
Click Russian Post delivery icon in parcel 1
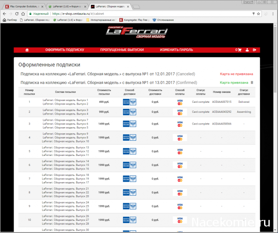[129, 102]
